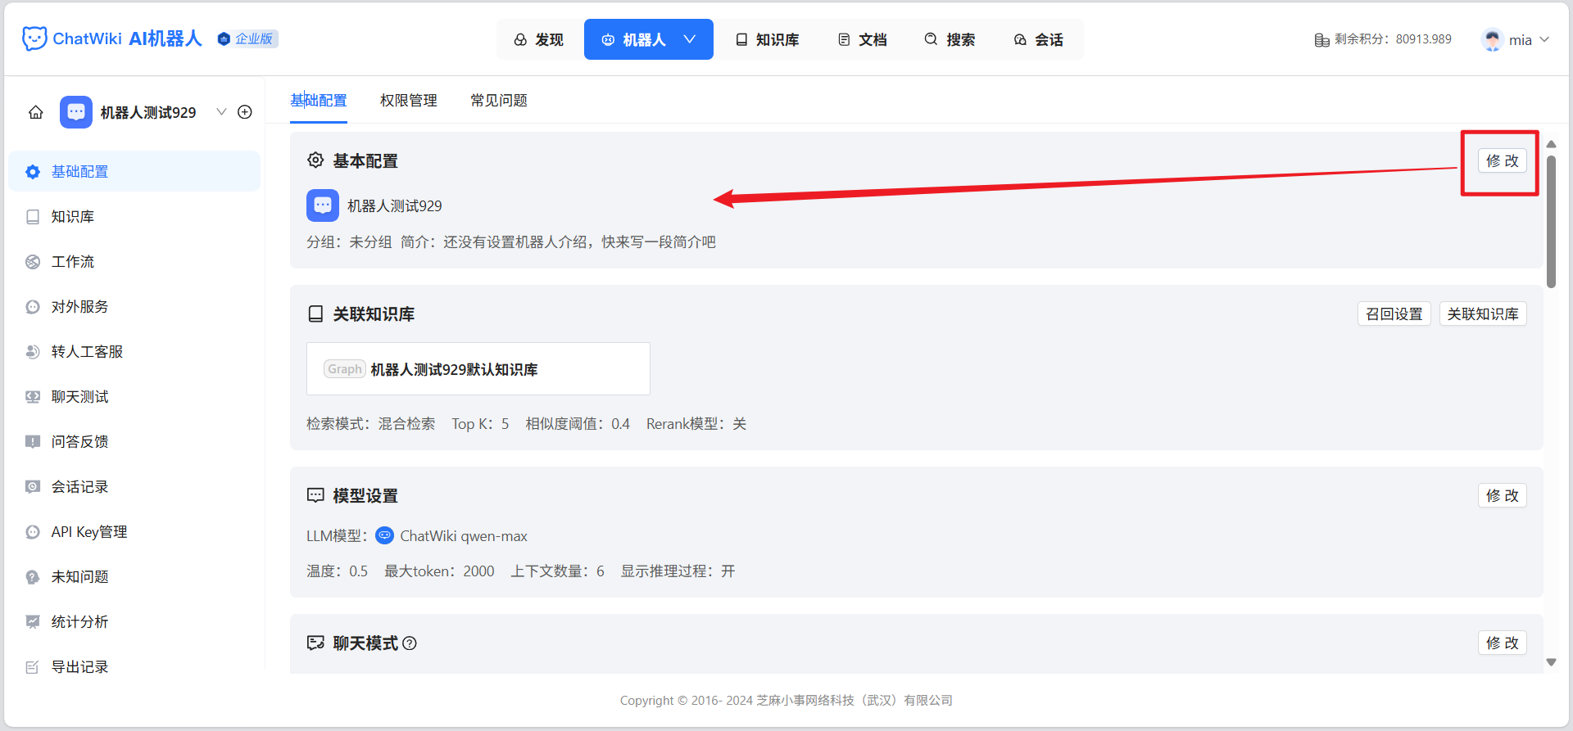Click the 剩余积分 points icon
The image size is (1573, 731).
[1321, 39]
